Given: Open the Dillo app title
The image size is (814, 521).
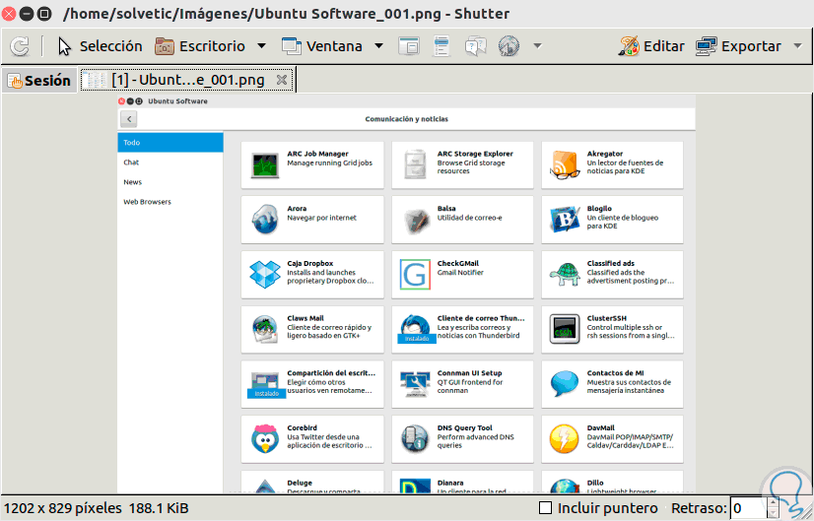Looking at the screenshot, I should 595,483.
